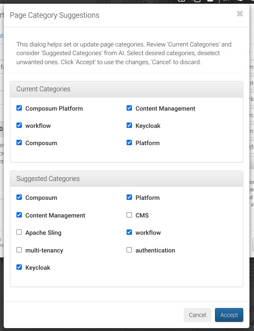This screenshot has width=254, height=331.
Task: Check the Apache Sling suggestion
Action: [x=19, y=232]
